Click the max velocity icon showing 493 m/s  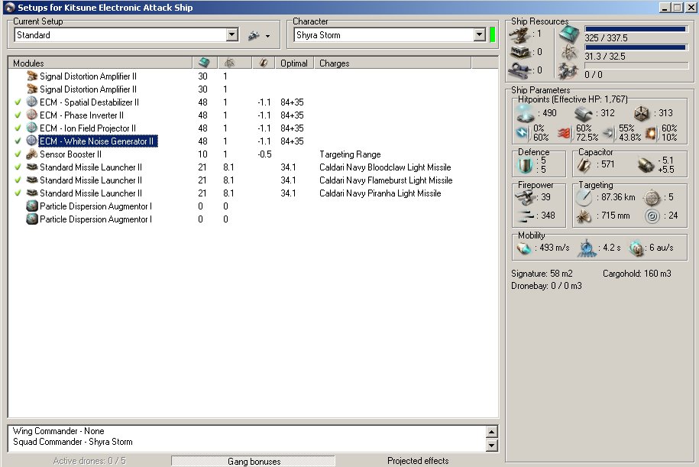(524, 248)
